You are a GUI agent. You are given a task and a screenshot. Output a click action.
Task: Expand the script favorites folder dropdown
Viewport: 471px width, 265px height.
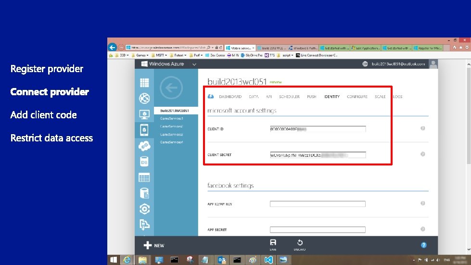293,55
